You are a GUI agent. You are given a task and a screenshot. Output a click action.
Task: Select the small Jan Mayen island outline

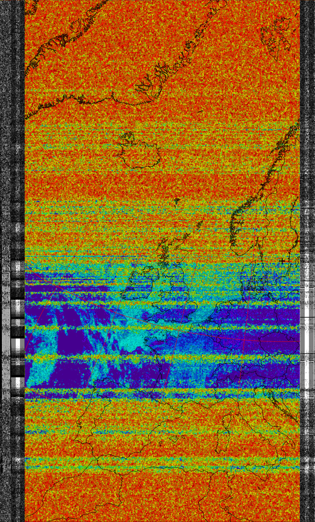pyautogui.click(x=177, y=200)
